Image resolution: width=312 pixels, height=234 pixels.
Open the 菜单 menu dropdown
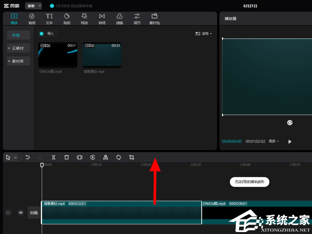point(34,6)
